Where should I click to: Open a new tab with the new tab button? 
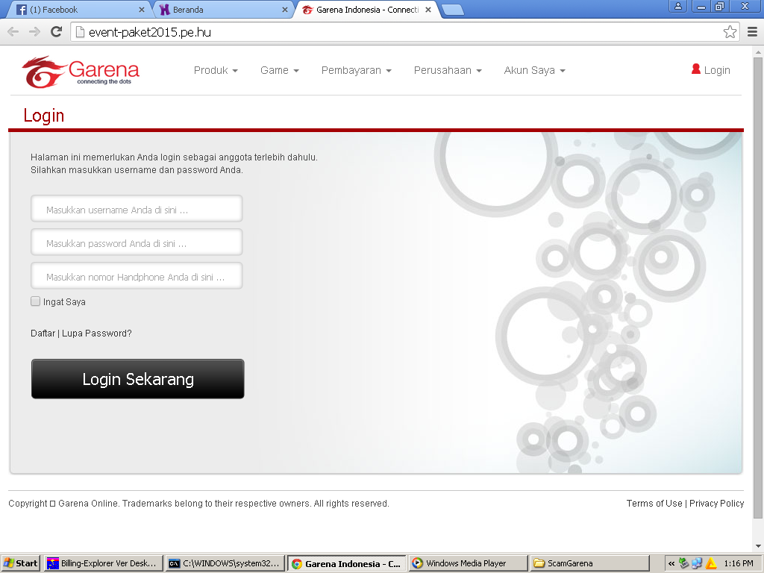pyautogui.click(x=453, y=10)
